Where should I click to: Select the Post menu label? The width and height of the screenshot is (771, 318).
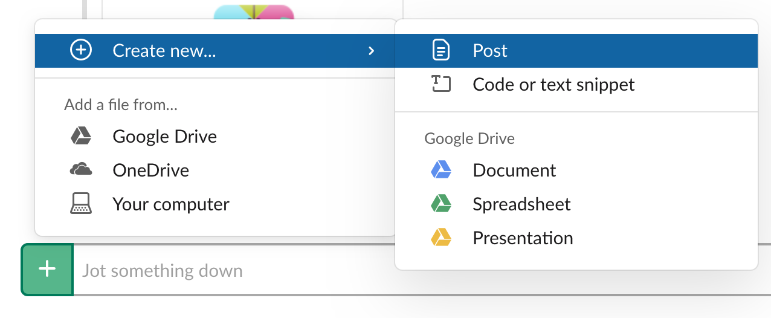point(490,51)
